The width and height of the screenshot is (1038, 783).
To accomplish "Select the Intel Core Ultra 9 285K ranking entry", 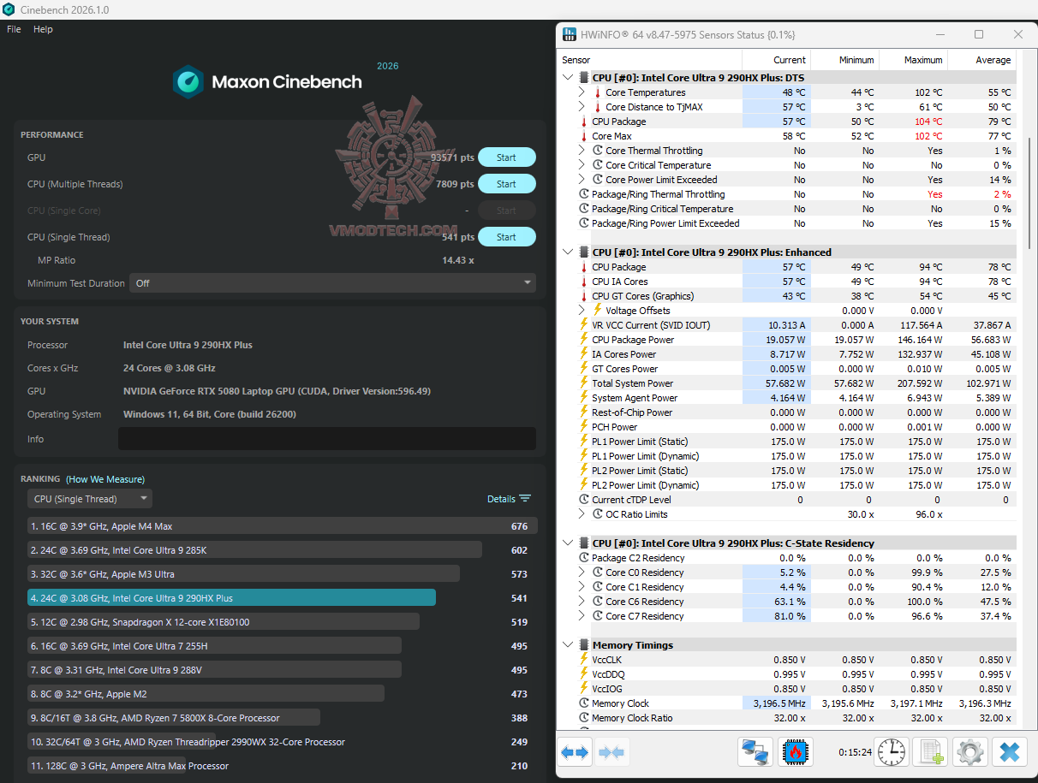I will pos(282,550).
